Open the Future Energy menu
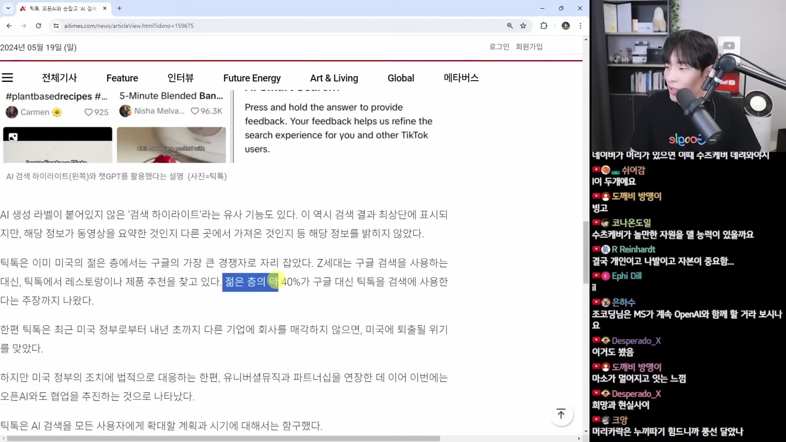The image size is (786, 442). [252, 78]
